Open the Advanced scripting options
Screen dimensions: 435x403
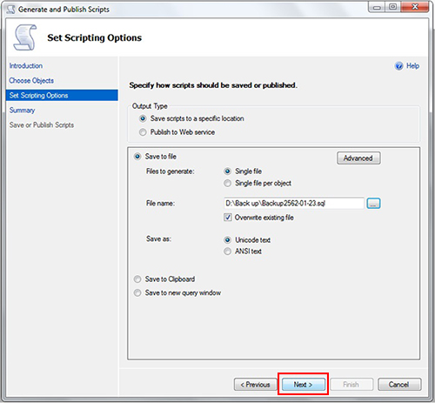[x=358, y=158]
